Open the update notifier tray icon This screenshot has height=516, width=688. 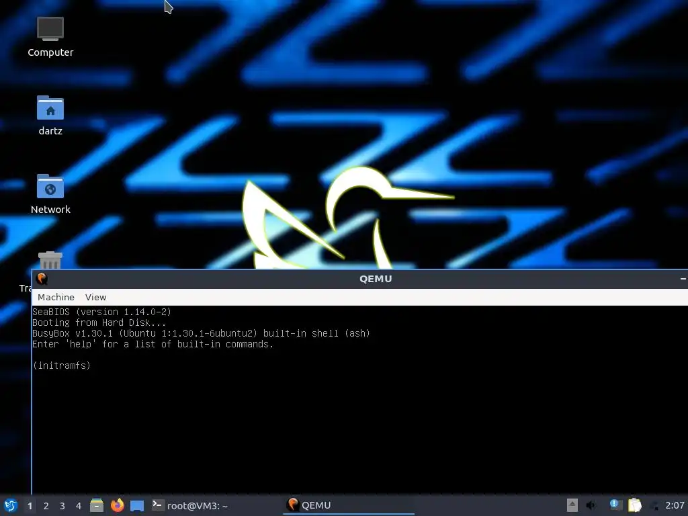click(x=615, y=505)
